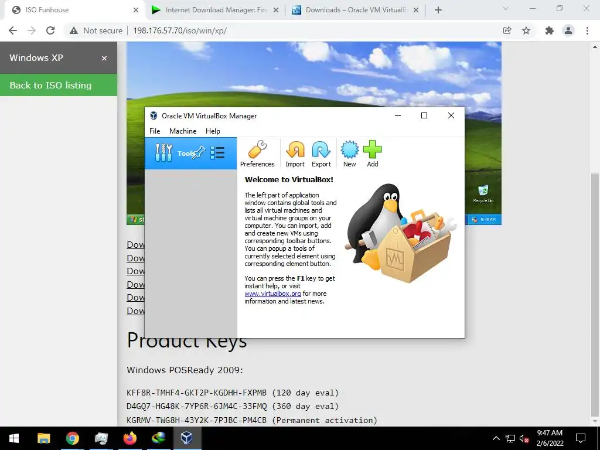600x450 pixels.
Task: Show hidden system tray icons
Action: (x=496, y=438)
